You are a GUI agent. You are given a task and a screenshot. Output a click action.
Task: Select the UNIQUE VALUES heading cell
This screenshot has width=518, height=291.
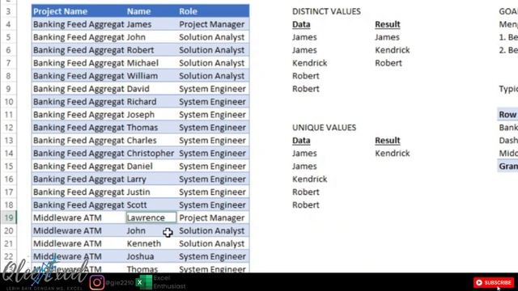[324, 128]
